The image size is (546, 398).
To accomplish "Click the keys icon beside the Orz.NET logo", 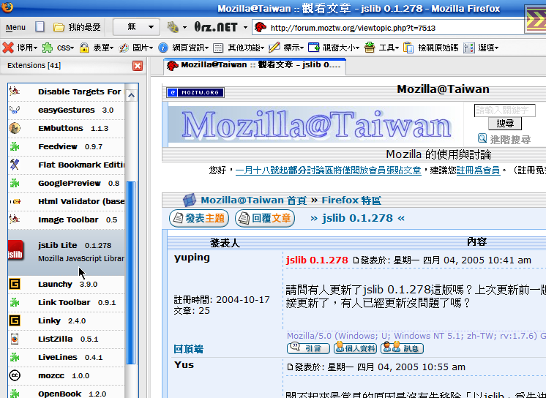I will click(173, 27).
